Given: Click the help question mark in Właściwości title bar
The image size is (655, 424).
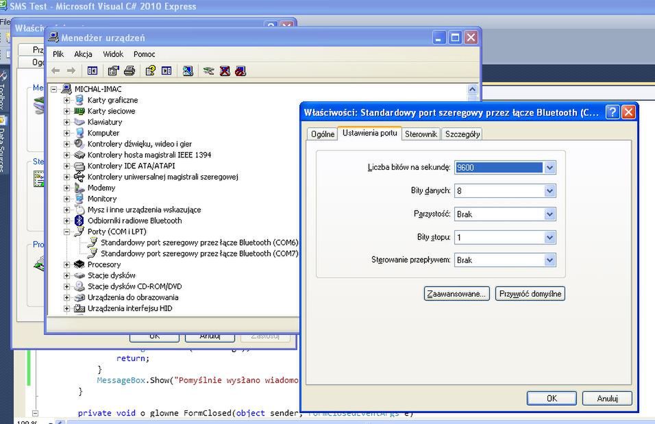Looking at the screenshot, I should click(x=613, y=112).
